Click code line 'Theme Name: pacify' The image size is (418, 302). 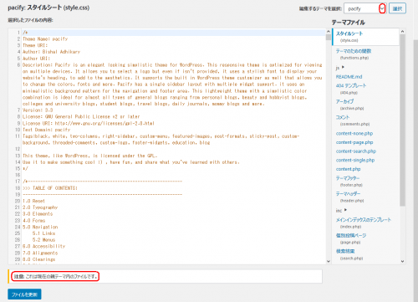tap(45, 38)
